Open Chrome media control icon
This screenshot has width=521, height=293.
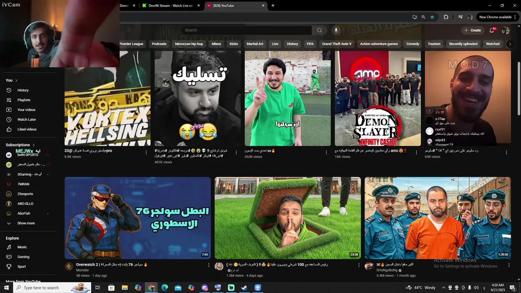click(x=460, y=17)
